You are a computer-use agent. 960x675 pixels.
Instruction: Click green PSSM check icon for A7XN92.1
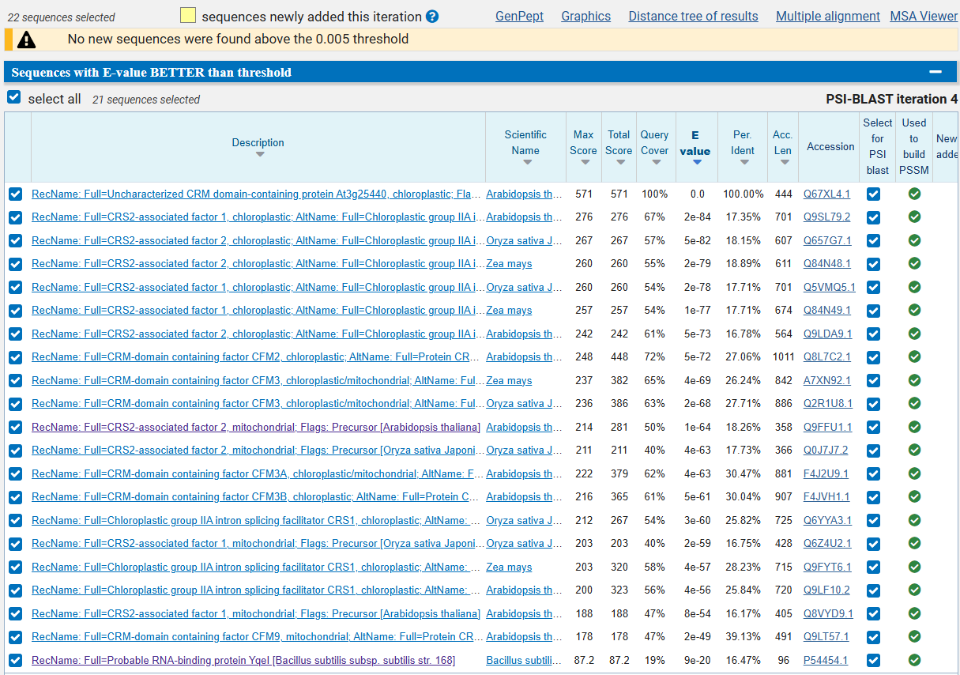click(914, 380)
